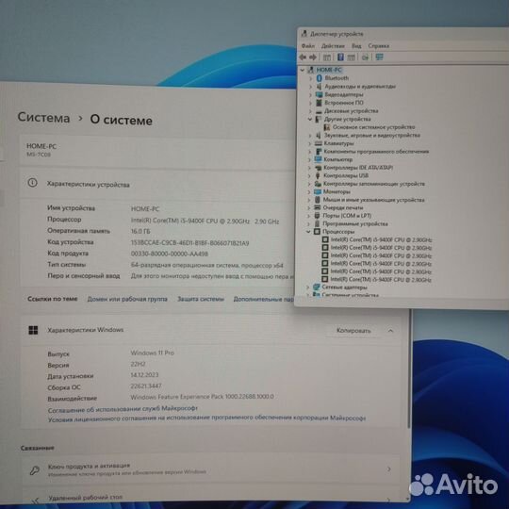
Task: Click the Мониторы icon in device tree
Action: click(318, 191)
